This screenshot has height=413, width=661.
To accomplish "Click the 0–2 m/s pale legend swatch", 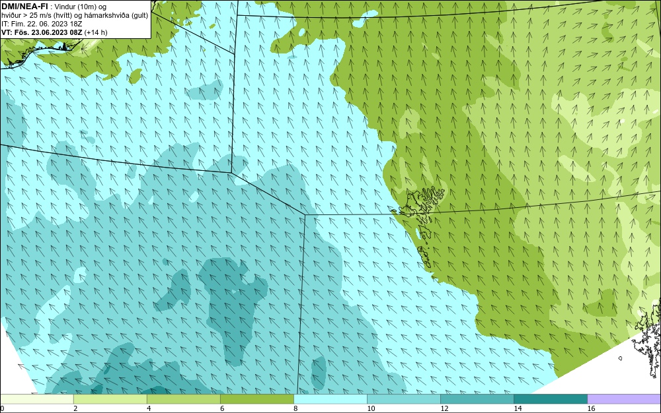I will [x=36, y=399].
